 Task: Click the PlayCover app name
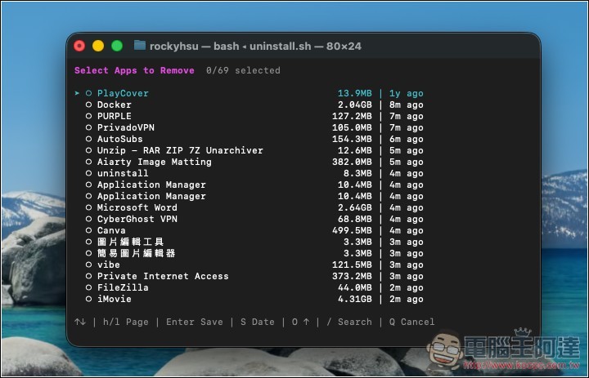pyautogui.click(x=123, y=93)
